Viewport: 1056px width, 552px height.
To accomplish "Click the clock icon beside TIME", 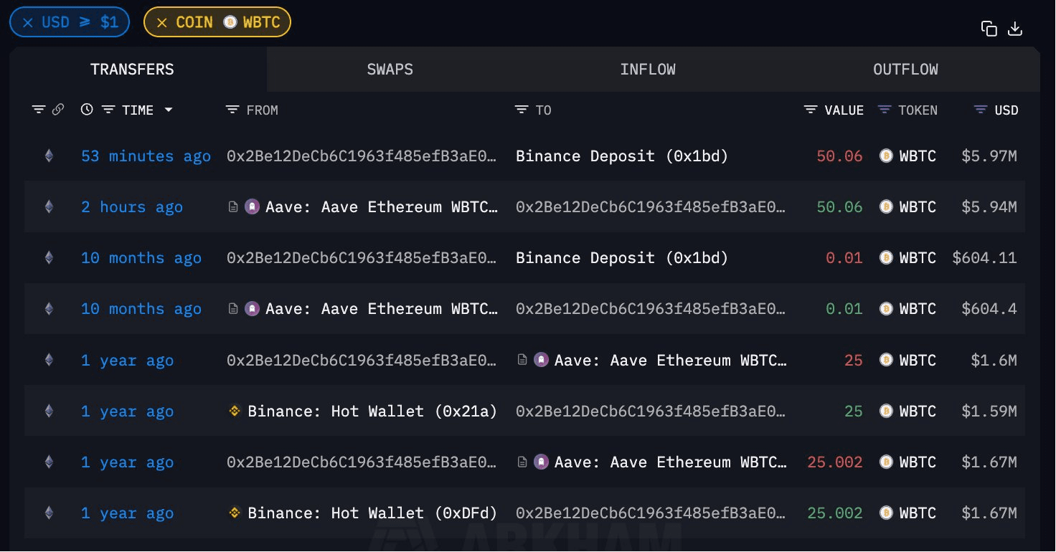I will click(87, 110).
